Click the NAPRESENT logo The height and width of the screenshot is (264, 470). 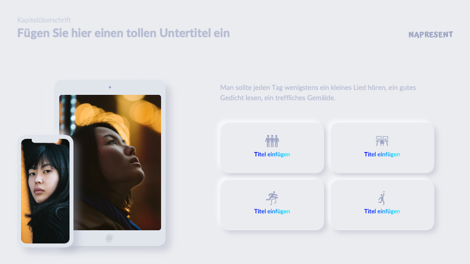[430, 35]
